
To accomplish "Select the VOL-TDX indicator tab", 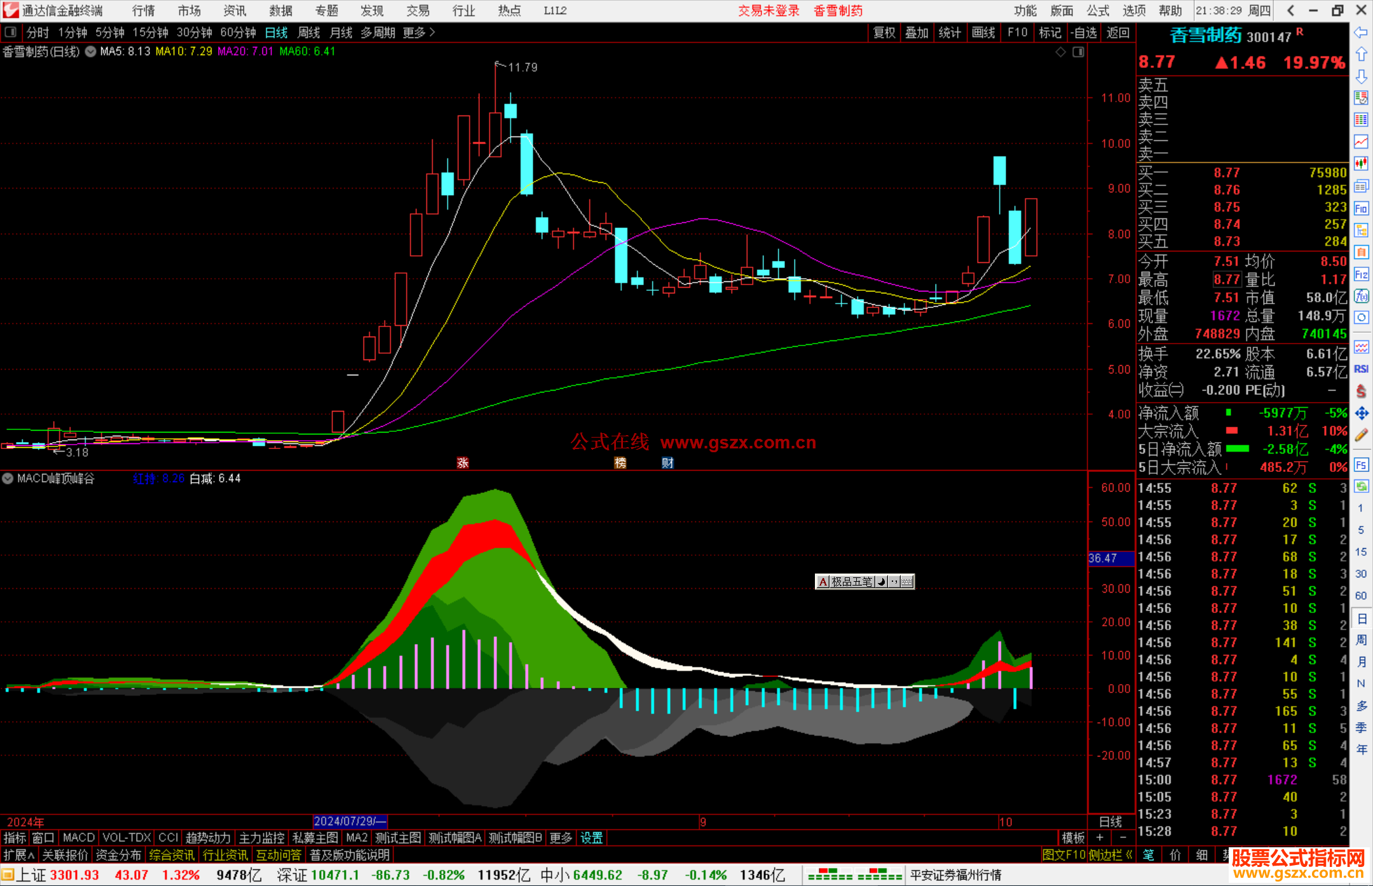I will pos(127,838).
